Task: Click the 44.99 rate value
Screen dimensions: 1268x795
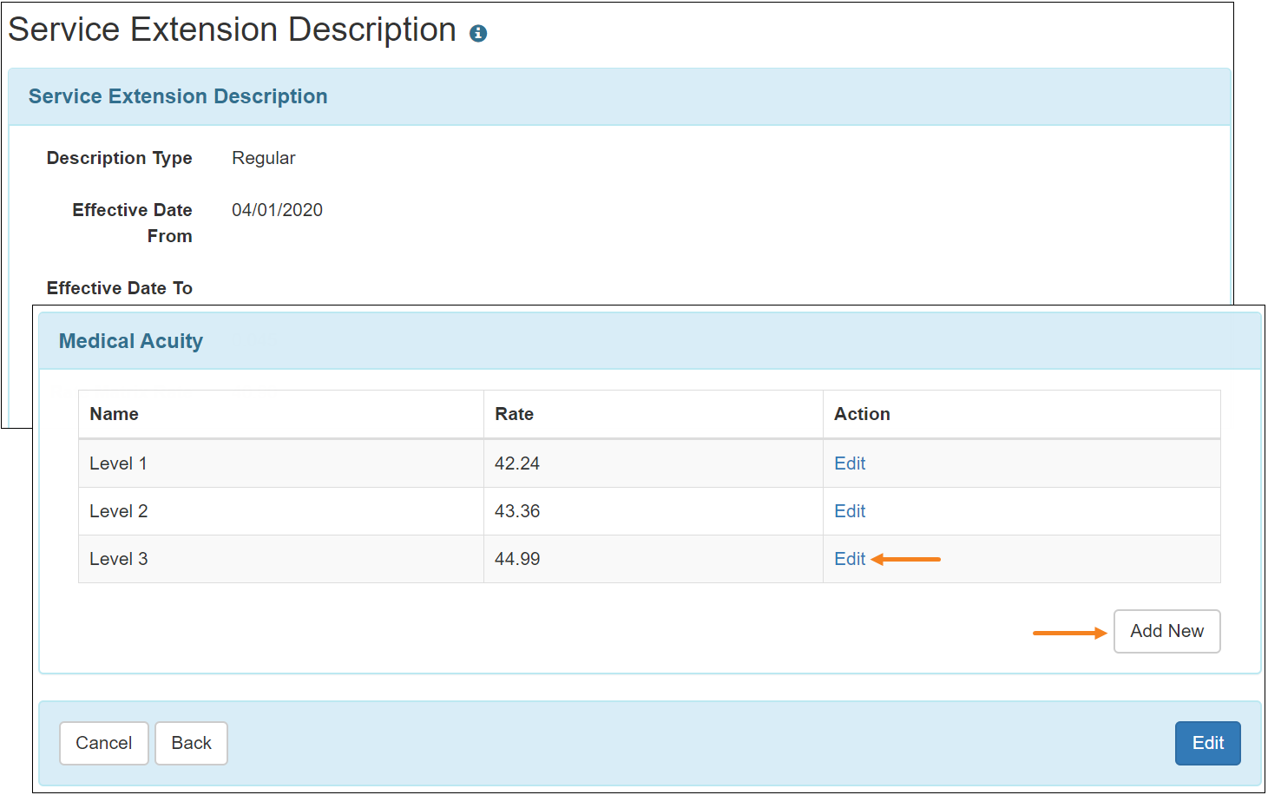Action: point(517,559)
